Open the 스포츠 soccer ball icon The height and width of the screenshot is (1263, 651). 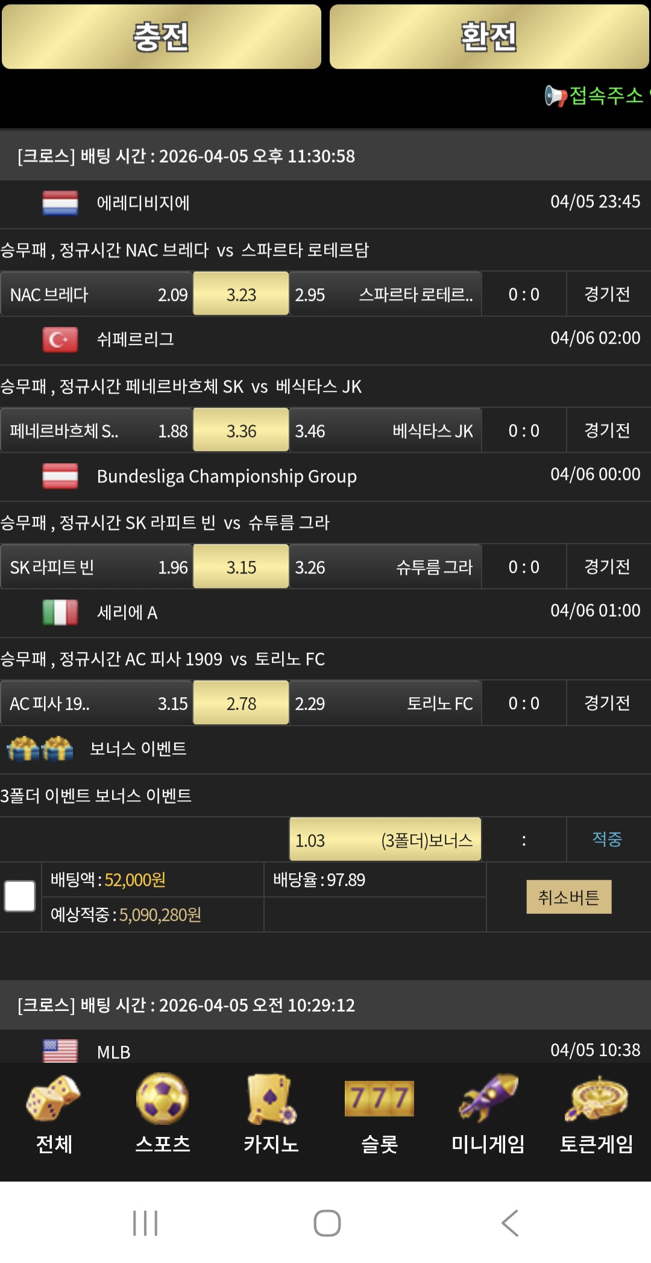coord(162,1099)
